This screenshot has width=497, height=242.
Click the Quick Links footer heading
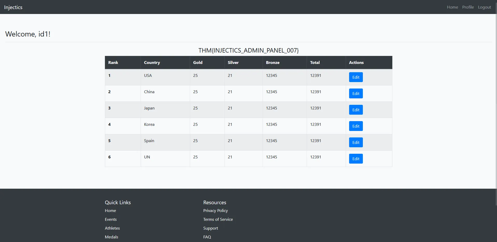(x=118, y=202)
